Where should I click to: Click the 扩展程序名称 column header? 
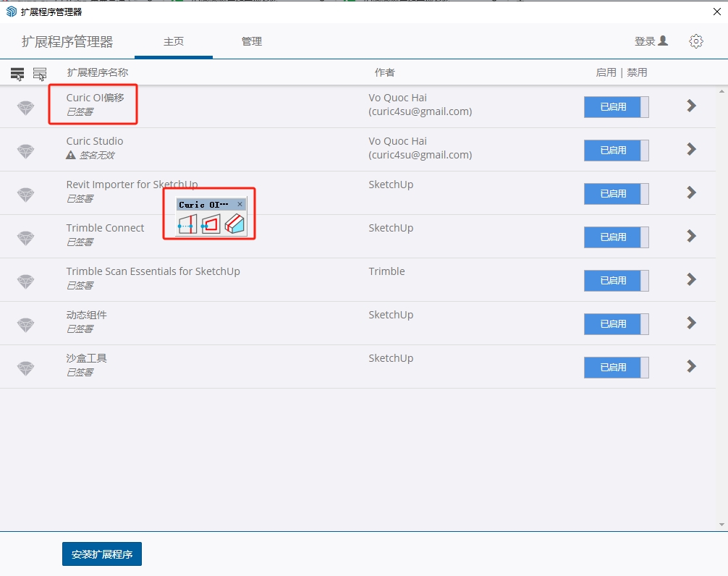tap(98, 72)
